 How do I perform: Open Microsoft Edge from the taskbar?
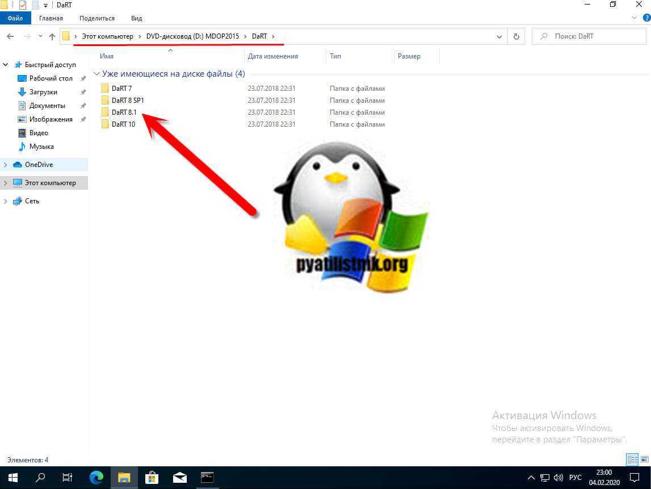[96, 478]
